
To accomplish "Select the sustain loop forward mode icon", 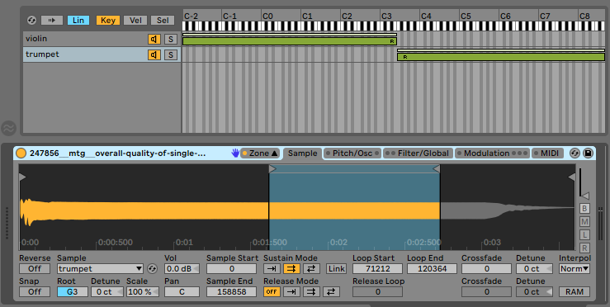I will 291,268.
